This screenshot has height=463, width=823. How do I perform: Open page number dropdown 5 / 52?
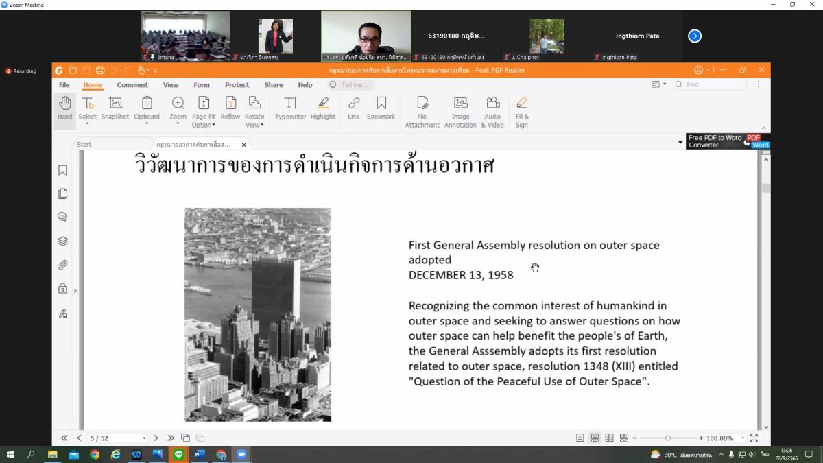(x=144, y=438)
